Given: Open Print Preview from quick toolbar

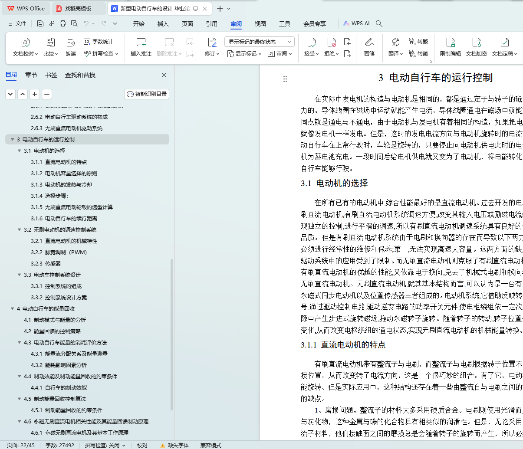Looking at the screenshot, I should tap(74, 23).
